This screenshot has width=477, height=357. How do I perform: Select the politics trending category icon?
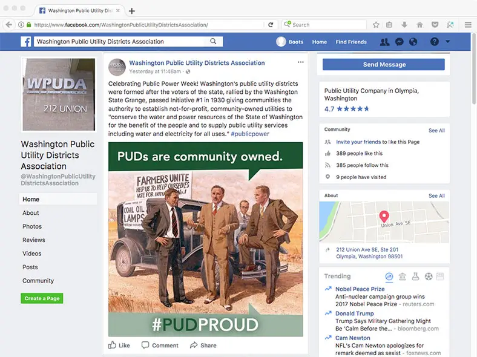click(x=403, y=277)
